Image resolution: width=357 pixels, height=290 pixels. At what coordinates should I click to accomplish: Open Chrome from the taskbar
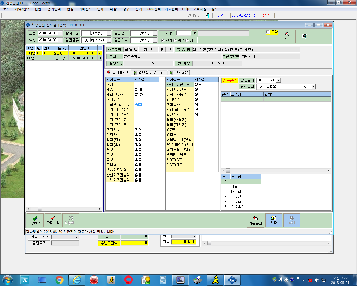click(59, 280)
